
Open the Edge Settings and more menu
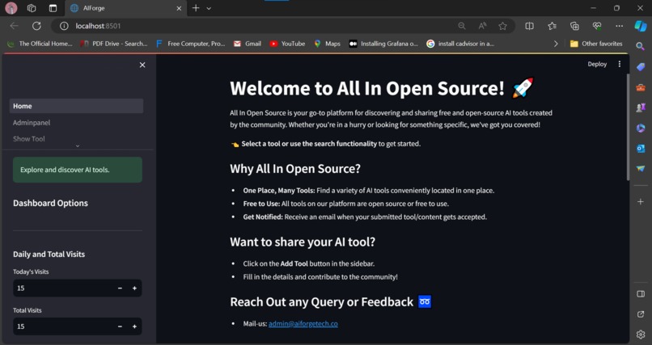(x=619, y=26)
